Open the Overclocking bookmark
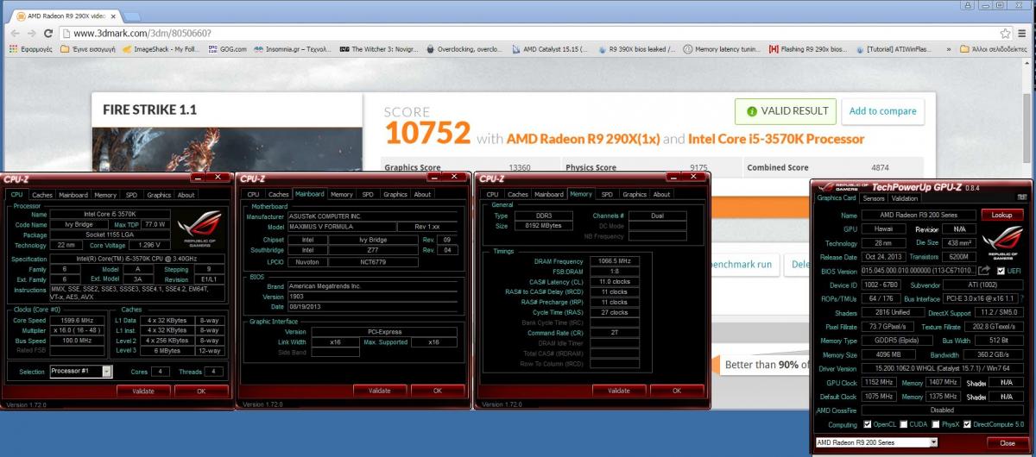The width and height of the screenshot is (1036, 457). coord(466,49)
